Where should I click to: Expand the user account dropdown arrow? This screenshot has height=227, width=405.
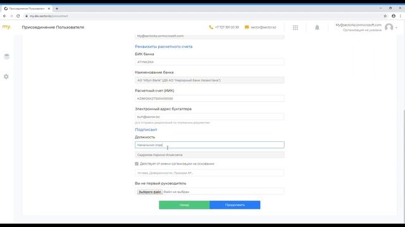396,28
